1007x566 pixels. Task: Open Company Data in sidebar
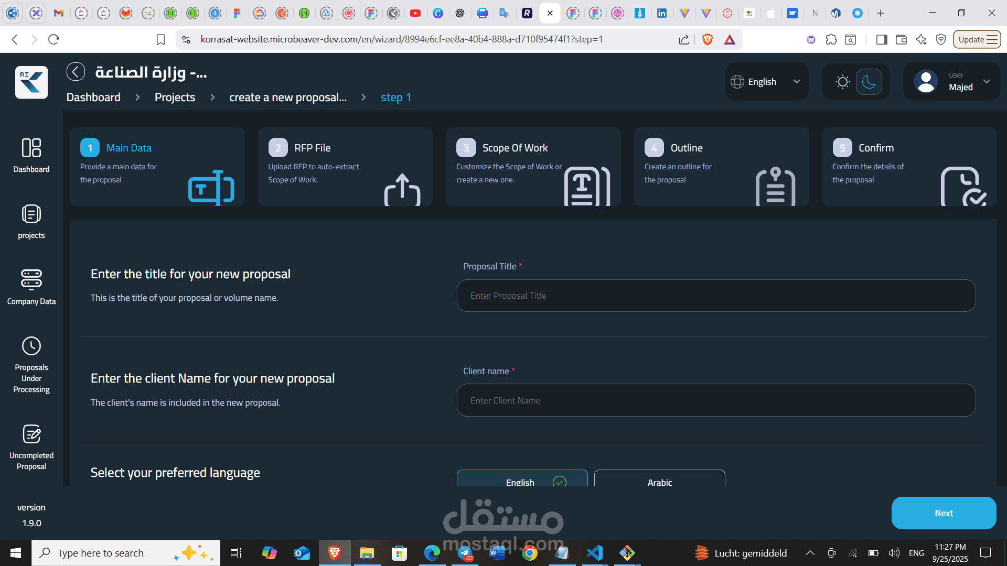31,280
